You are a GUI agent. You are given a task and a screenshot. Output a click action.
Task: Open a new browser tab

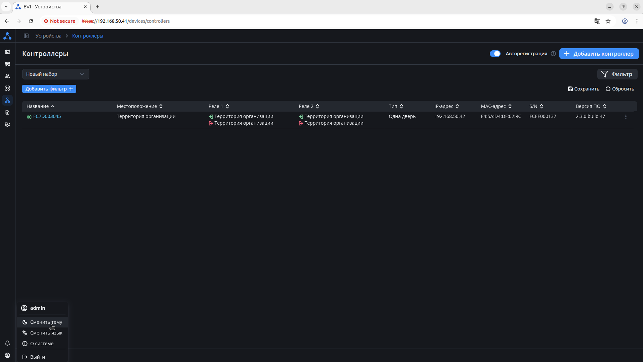(97, 7)
